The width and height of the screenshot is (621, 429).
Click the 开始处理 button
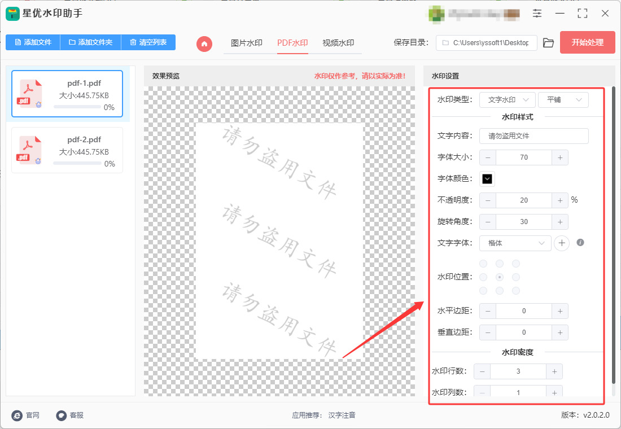[x=587, y=42]
